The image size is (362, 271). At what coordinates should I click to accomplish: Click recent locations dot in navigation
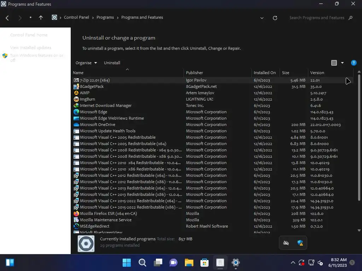click(x=30, y=18)
